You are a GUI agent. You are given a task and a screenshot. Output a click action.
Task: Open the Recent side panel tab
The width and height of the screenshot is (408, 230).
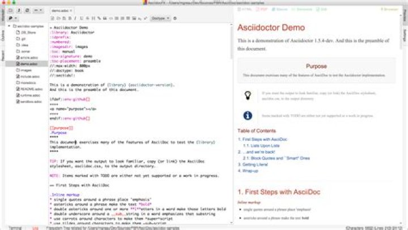pos(3,55)
